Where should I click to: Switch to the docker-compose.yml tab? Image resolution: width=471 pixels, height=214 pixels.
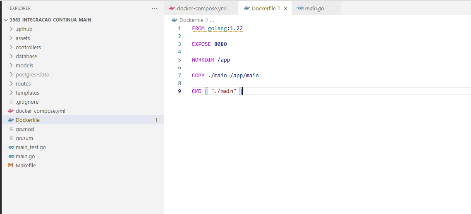[201, 8]
